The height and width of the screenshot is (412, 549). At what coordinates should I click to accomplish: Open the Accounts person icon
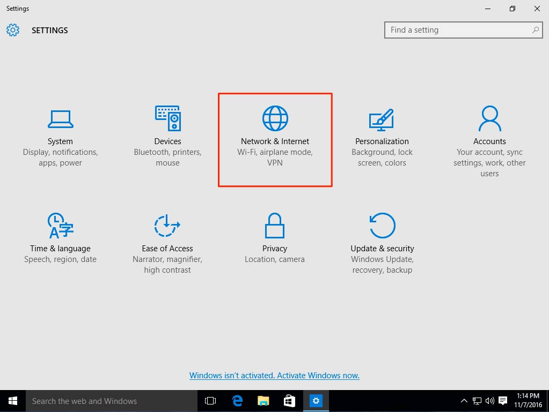coord(489,119)
